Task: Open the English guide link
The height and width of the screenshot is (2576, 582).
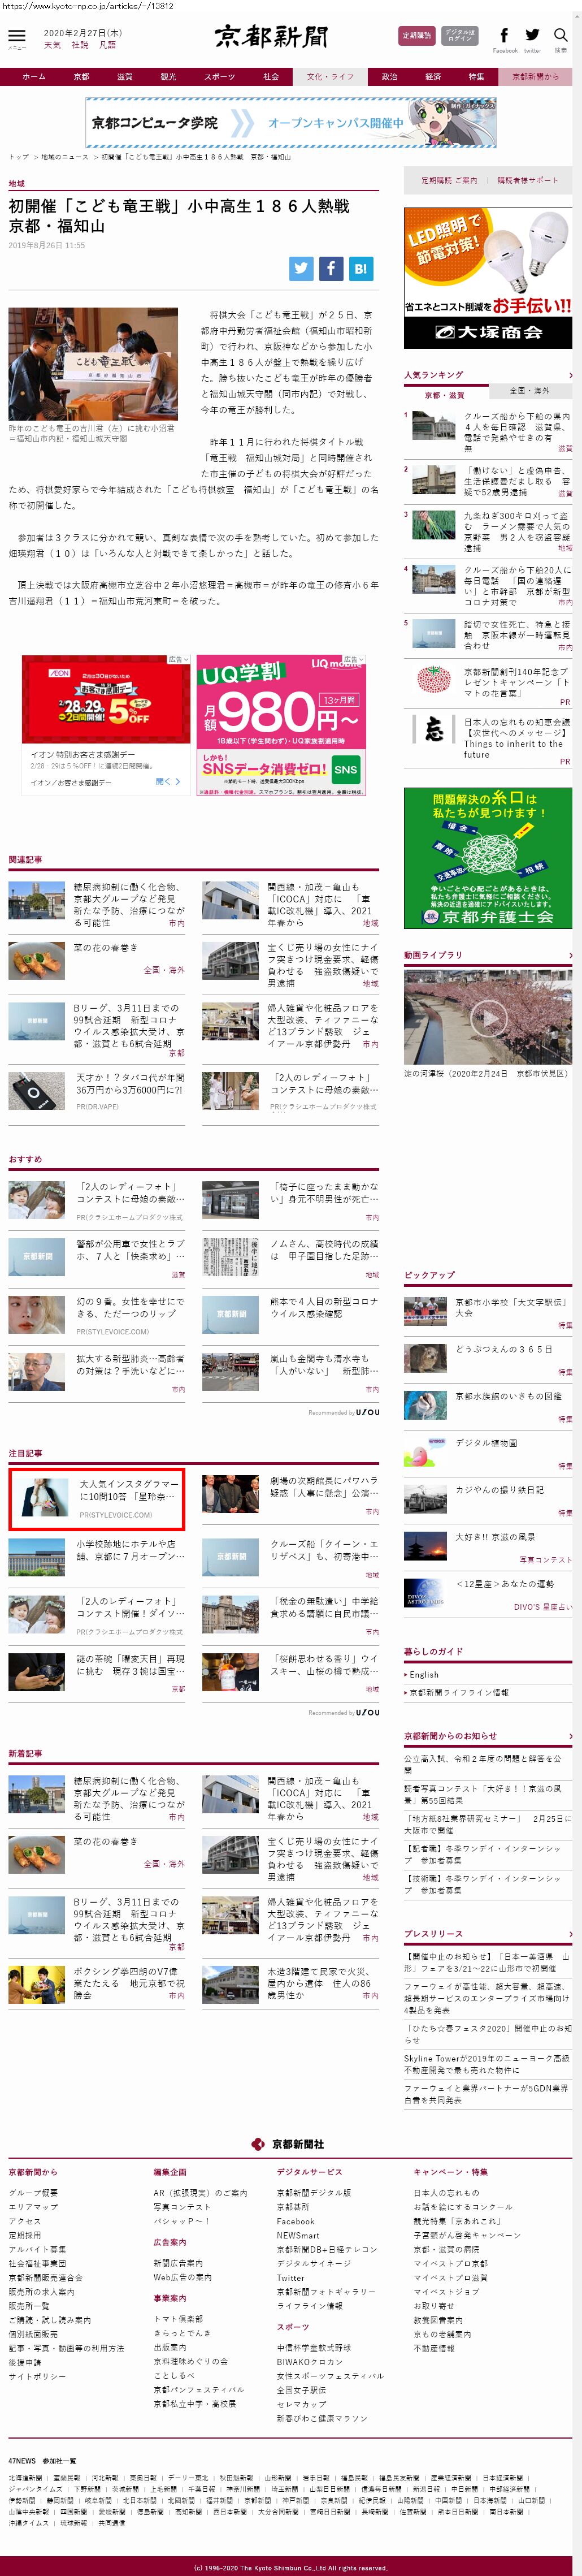Action: pyautogui.click(x=424, y=1674)
